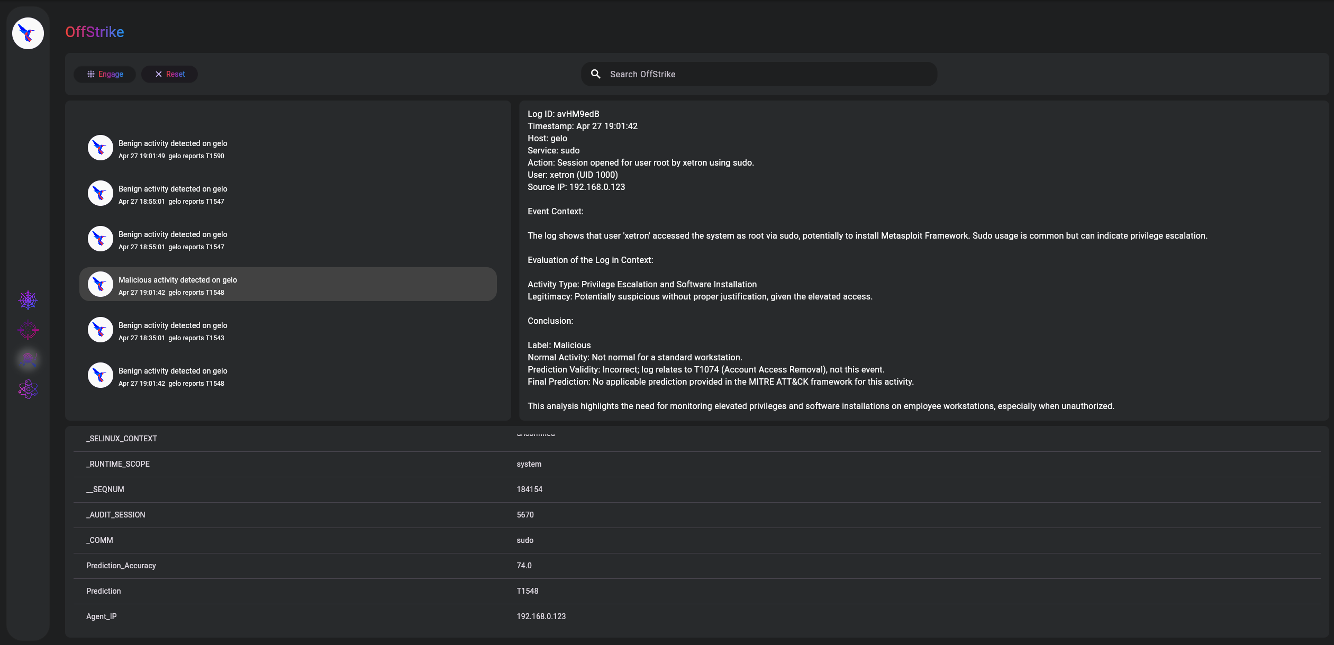Focus the Search OffStrike field
This screenshot has height=645, width=1334.
pyautogui.click(x=759, y=74)
